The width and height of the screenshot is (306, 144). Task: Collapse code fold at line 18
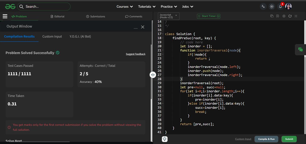(x=163, y=38)
